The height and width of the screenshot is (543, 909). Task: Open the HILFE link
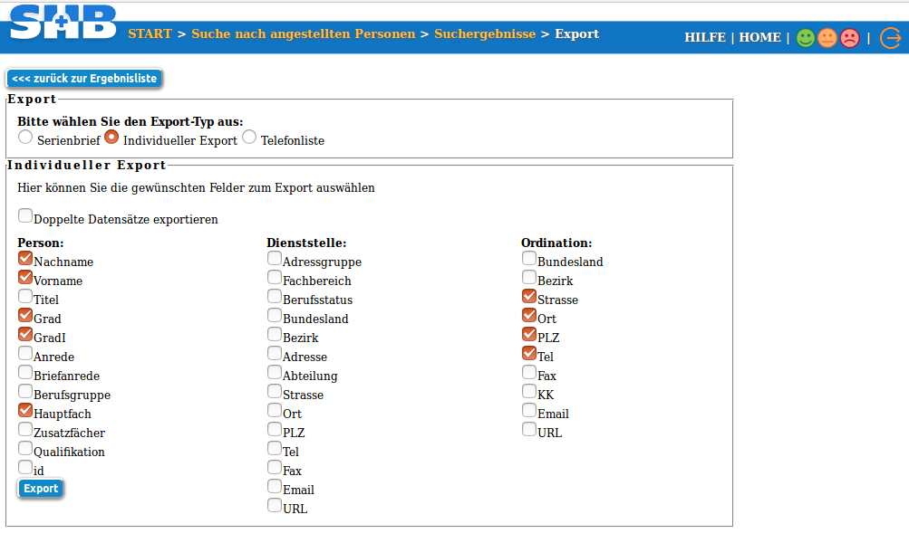tap(705, 37)
